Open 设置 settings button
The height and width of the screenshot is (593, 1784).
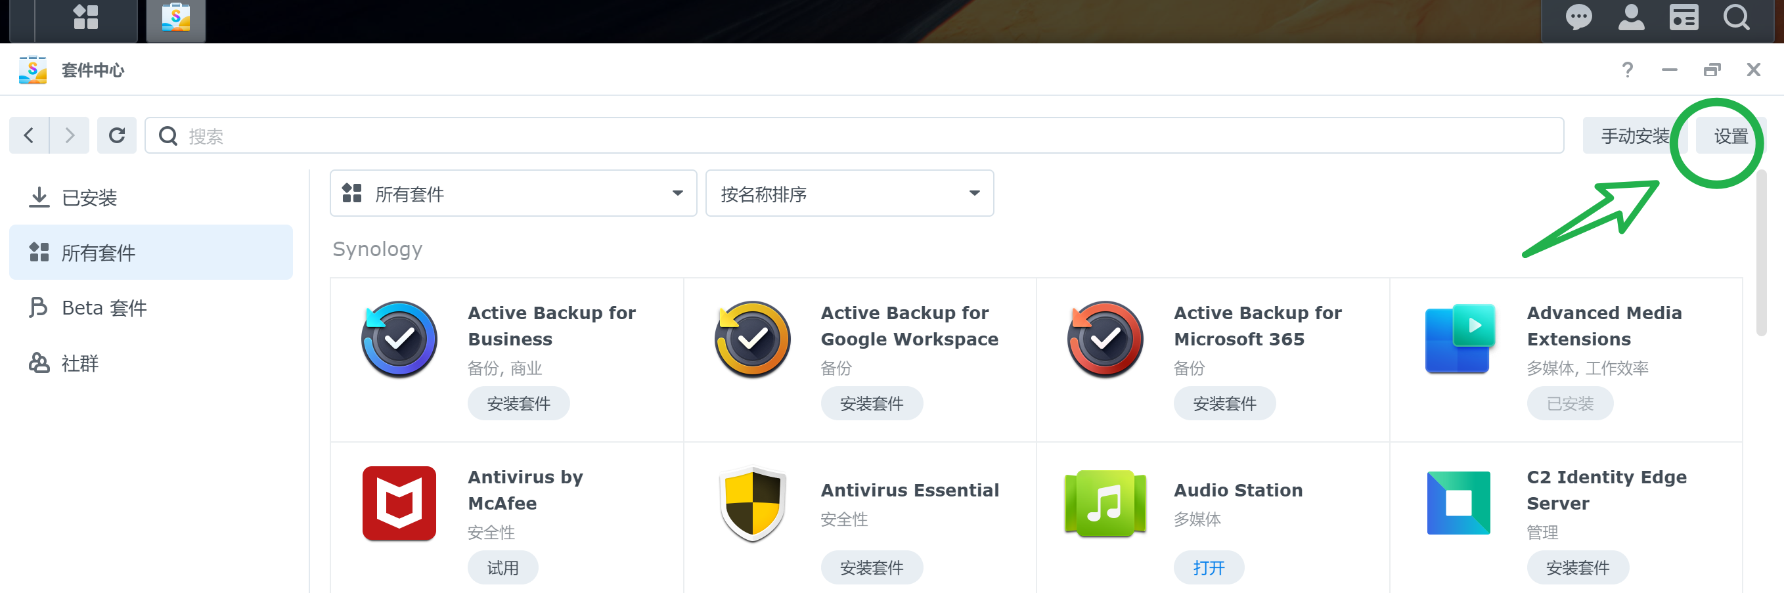[x=1729, y=137]
